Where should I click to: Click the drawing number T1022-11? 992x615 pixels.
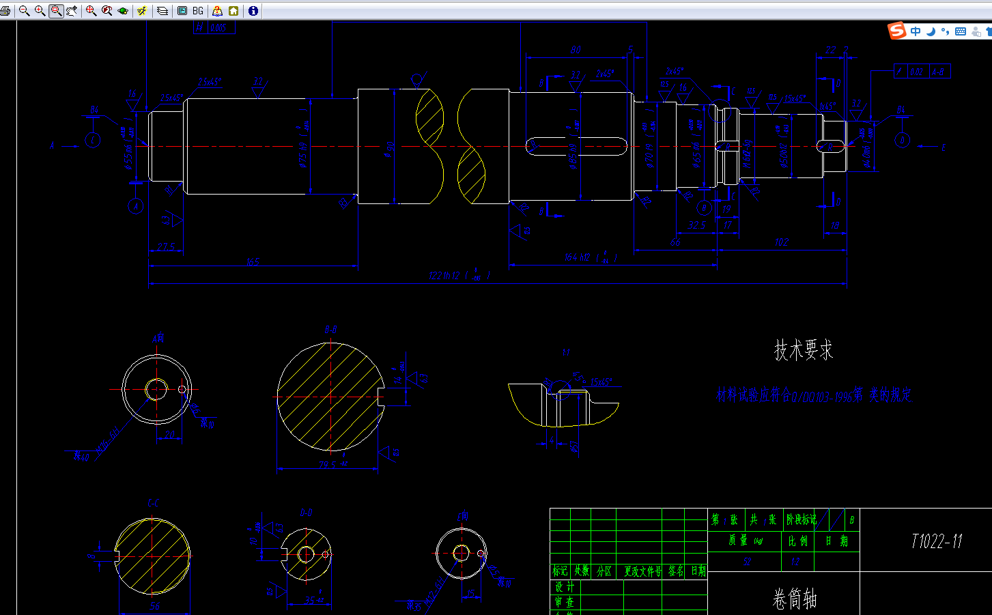pos(937,542)
